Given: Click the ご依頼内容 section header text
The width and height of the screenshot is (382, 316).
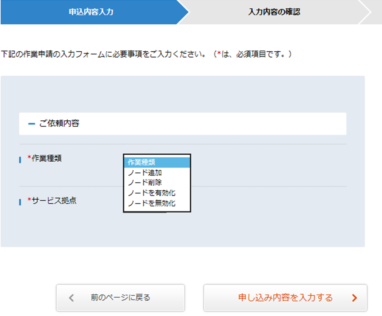Looking at the screenshot, I should coord(59,123).
